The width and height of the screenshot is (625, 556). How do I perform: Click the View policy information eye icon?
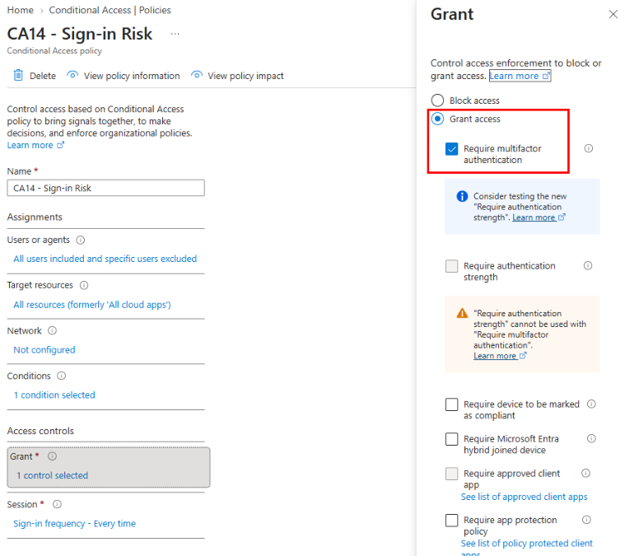(72, 75)
